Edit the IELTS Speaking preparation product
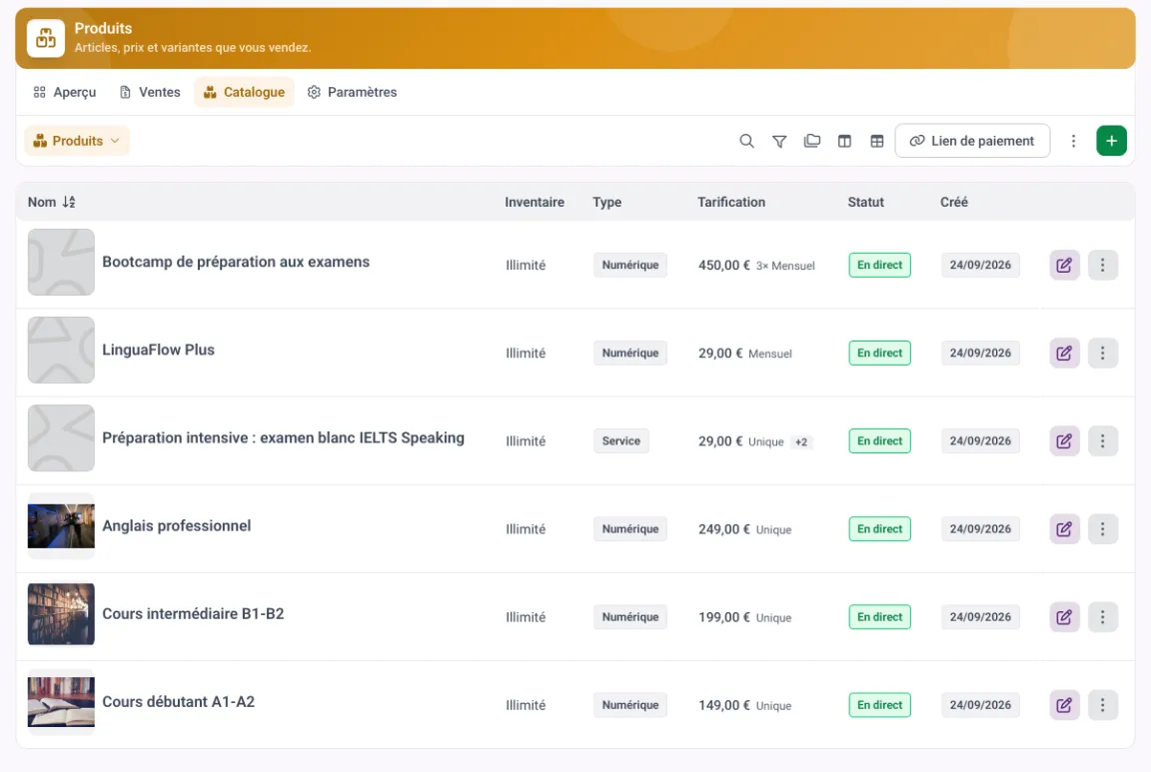 1064,441
